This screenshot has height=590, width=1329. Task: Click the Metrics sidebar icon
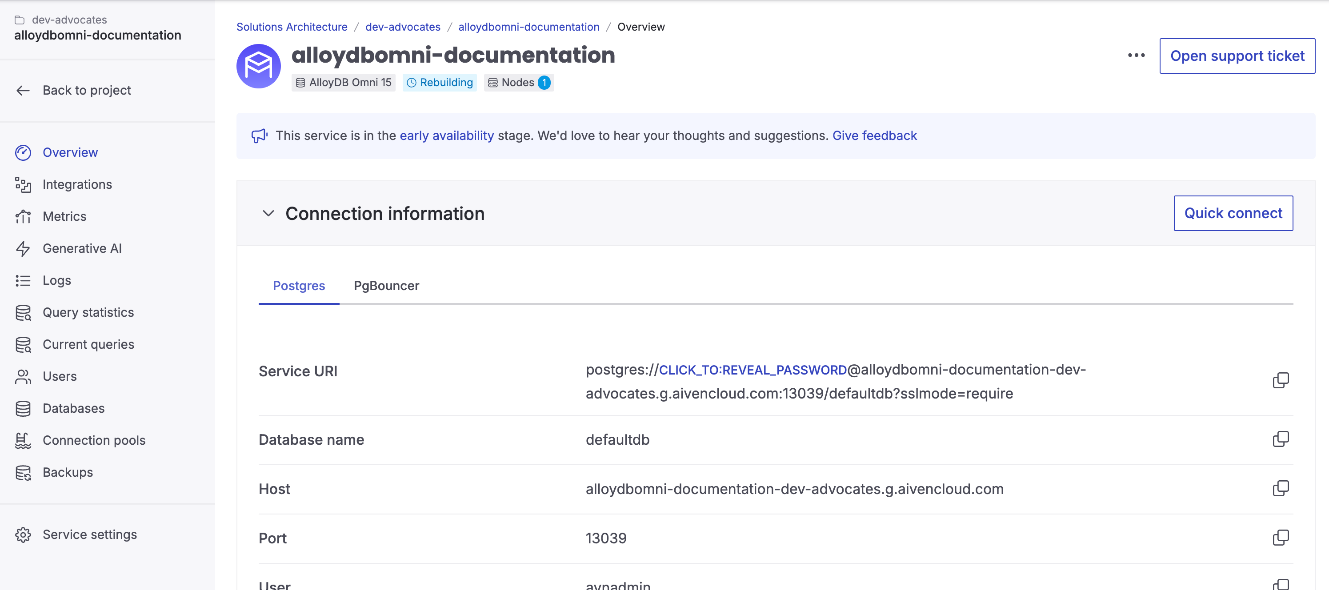[x=23, y=217]
